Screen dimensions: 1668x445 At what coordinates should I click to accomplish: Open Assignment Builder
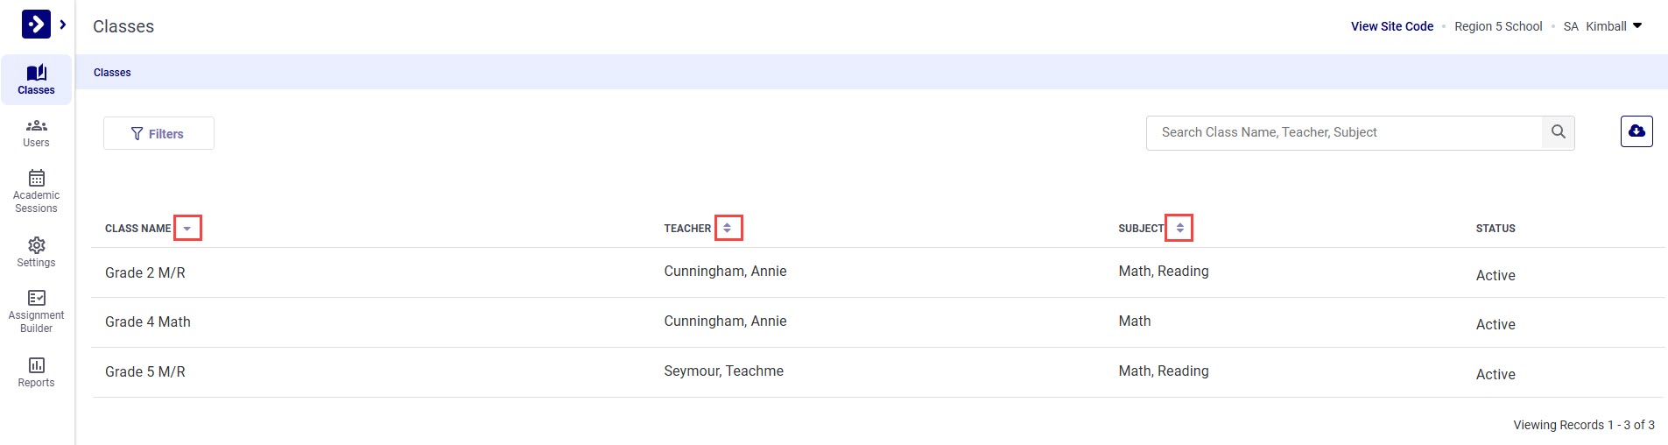36,311
